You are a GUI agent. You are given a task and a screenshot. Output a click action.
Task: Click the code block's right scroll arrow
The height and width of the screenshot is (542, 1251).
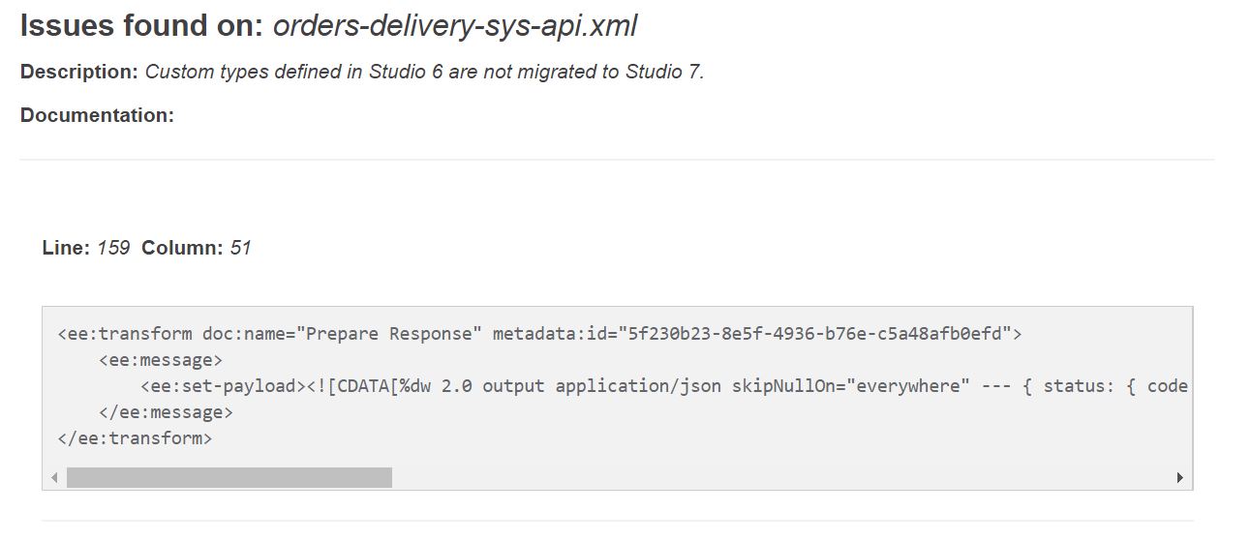click(1179, 477)
